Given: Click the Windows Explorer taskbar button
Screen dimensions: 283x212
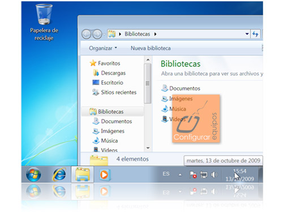Looking at the screenshot, I should click(x=83, y=174).
